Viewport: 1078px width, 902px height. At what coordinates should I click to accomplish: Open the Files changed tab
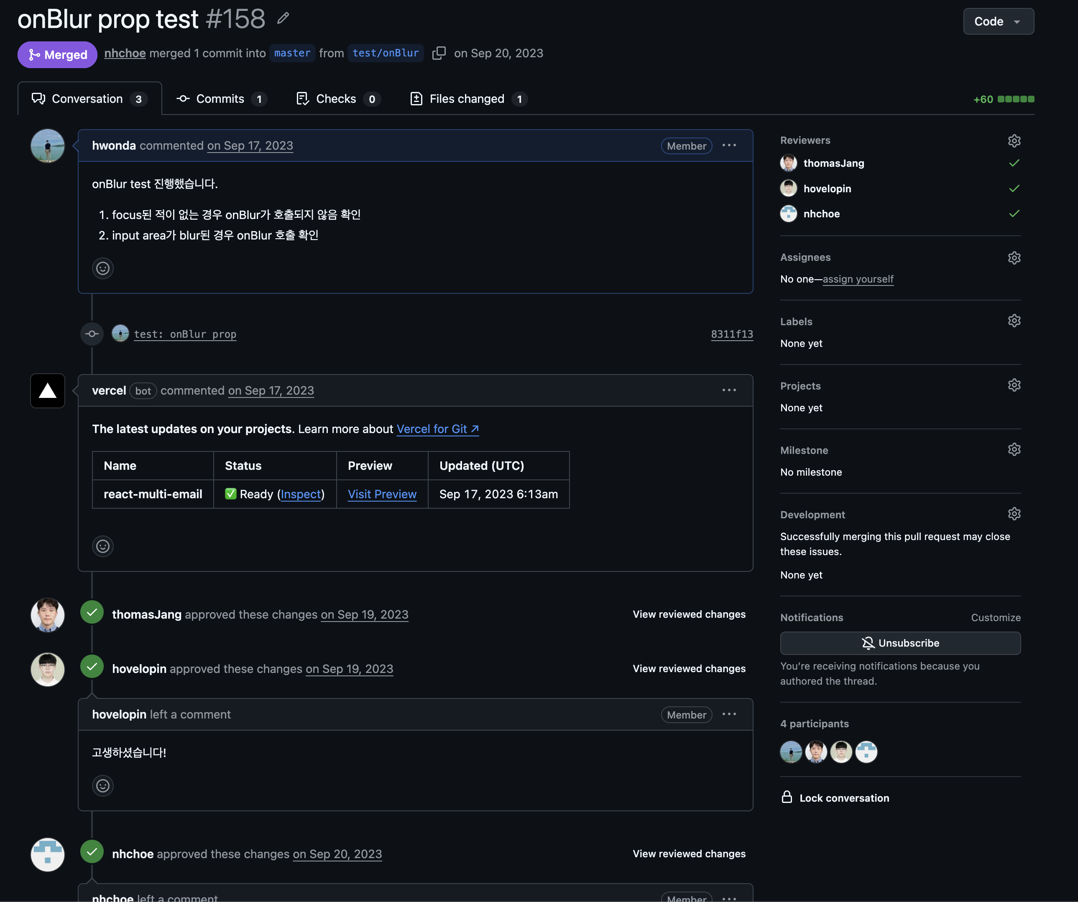tap(467, 99)
